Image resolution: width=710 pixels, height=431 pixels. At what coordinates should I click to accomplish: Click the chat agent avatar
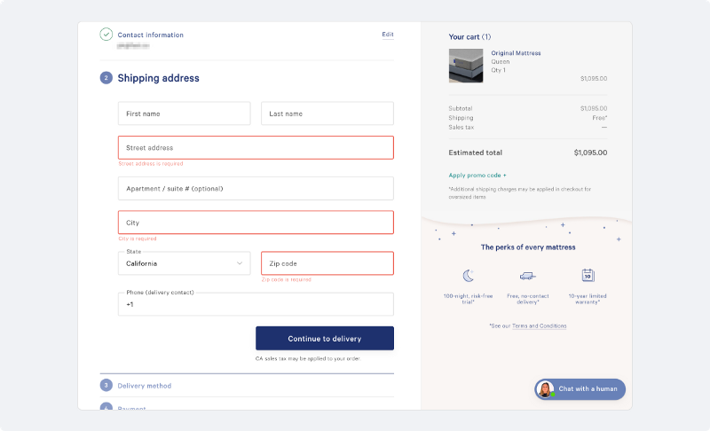coord(545,389)
